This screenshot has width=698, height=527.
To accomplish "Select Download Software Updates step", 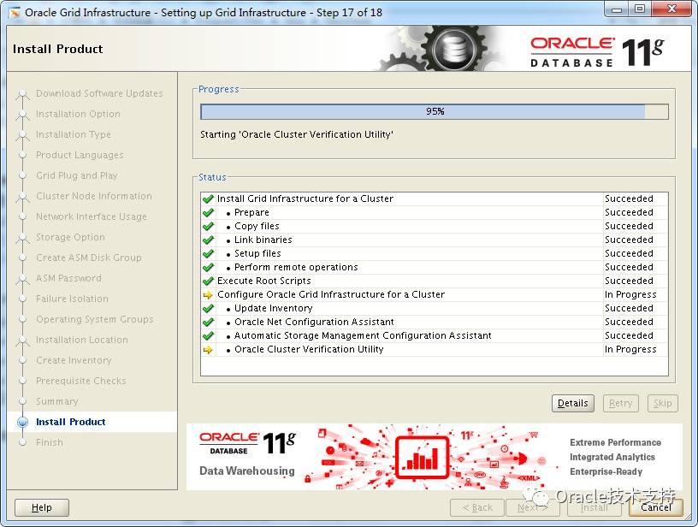I will (99, 93).
